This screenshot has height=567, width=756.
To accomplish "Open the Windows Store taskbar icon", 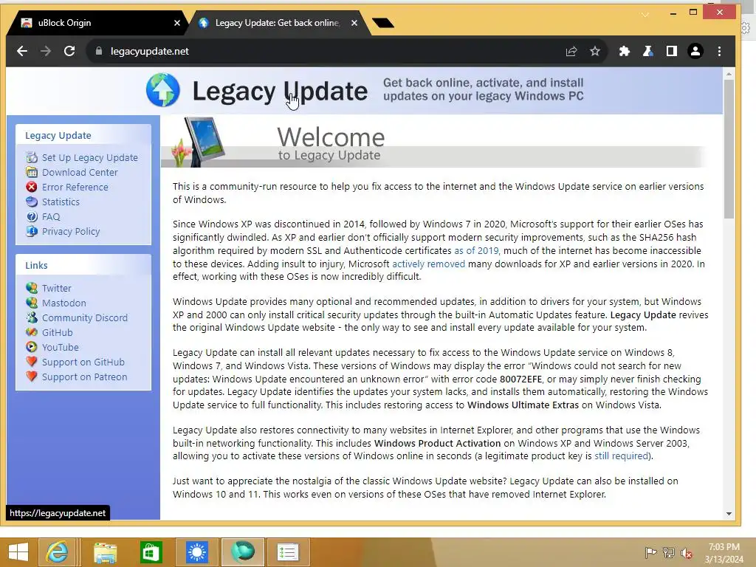I will (x=151, y=552).
